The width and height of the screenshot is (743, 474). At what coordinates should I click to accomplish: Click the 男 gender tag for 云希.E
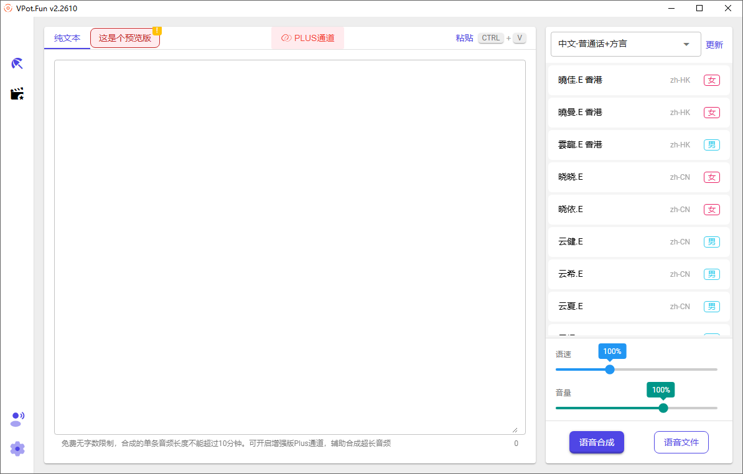pos(712,274)
